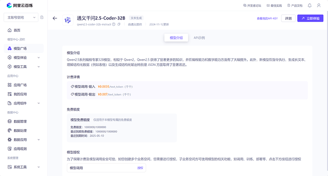Expand the 模型体验 chevron
Screen dimensions: 328x176
[x=39, y=58]
